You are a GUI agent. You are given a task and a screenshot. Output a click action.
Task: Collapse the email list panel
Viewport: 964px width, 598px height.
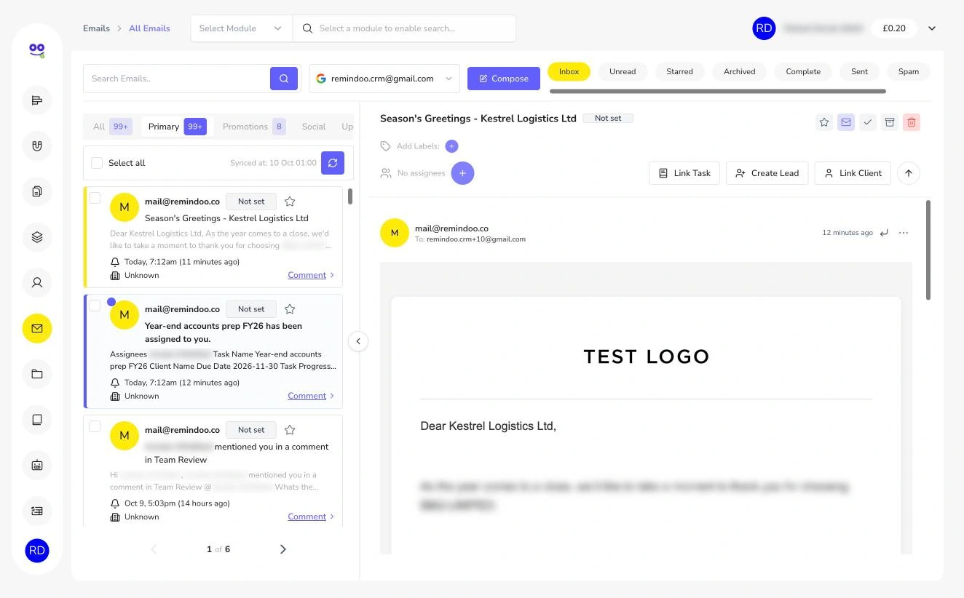click(x=358, y=341)
